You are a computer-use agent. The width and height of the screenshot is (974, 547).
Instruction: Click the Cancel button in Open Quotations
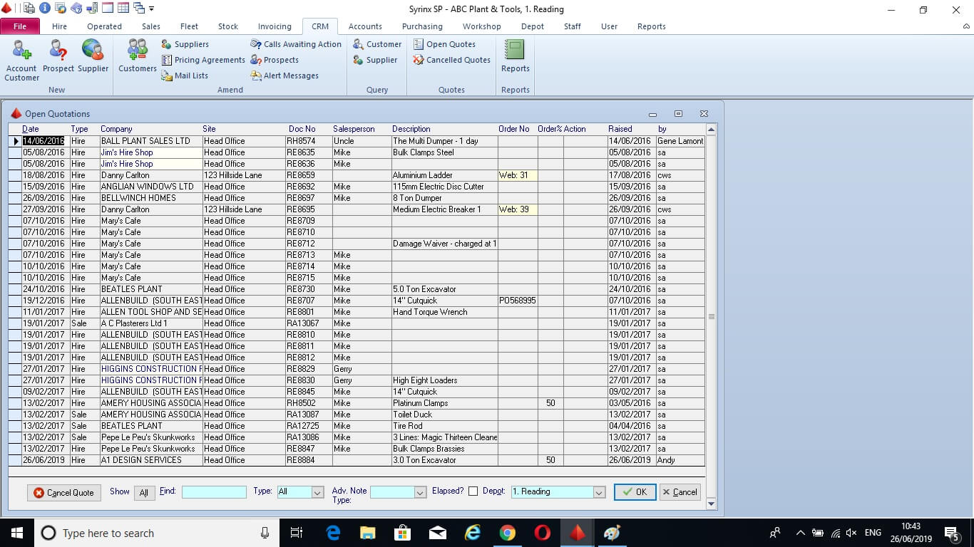click(x=680, y=492)
